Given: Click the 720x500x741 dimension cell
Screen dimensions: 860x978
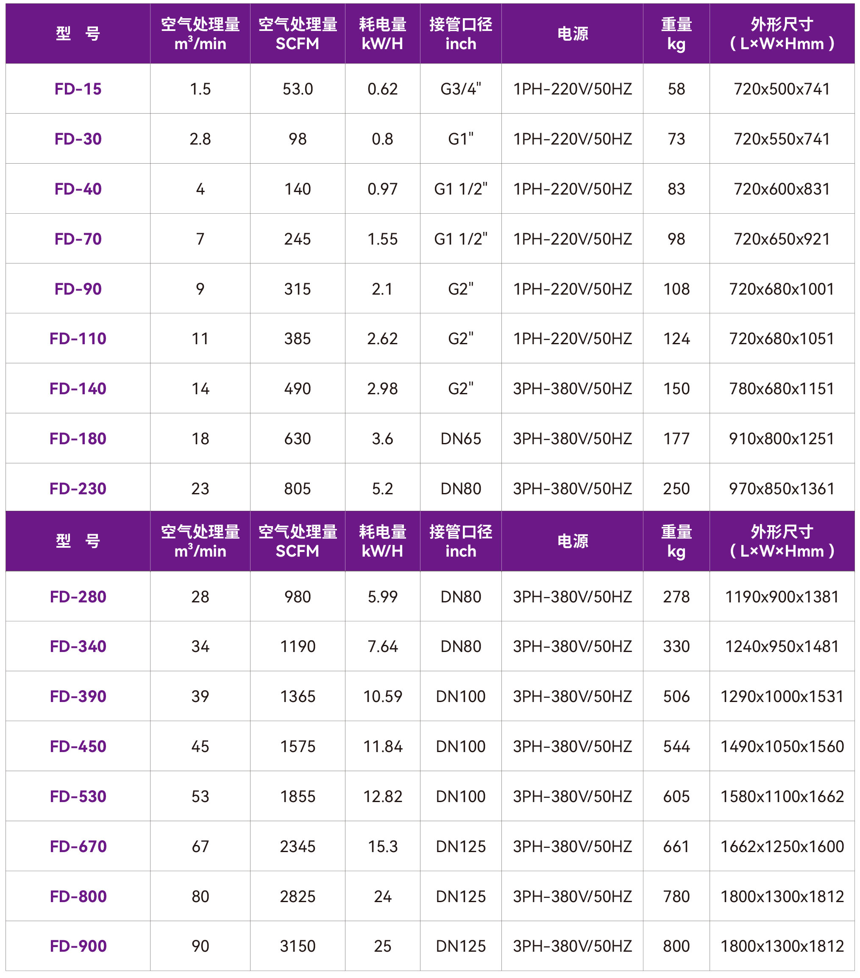Looking at the screenshot, I should coord(782,89).
